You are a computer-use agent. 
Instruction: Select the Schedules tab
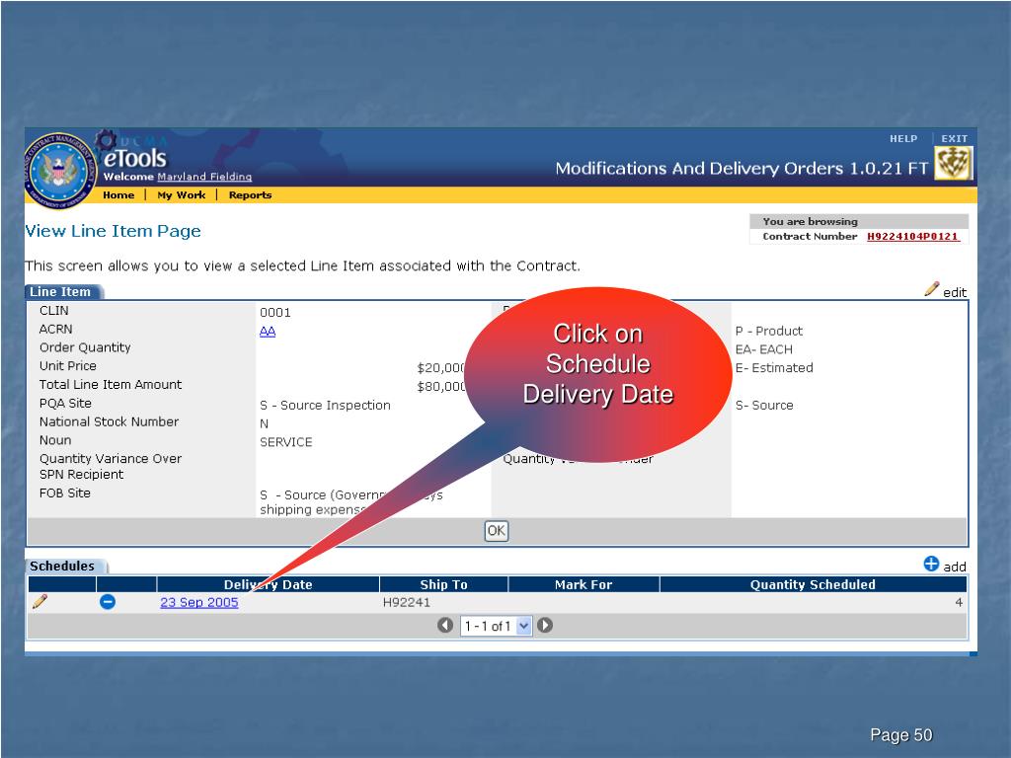tap(63, 567)
